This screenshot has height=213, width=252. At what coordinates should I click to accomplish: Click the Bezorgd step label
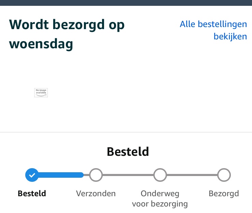pos(224,193)
